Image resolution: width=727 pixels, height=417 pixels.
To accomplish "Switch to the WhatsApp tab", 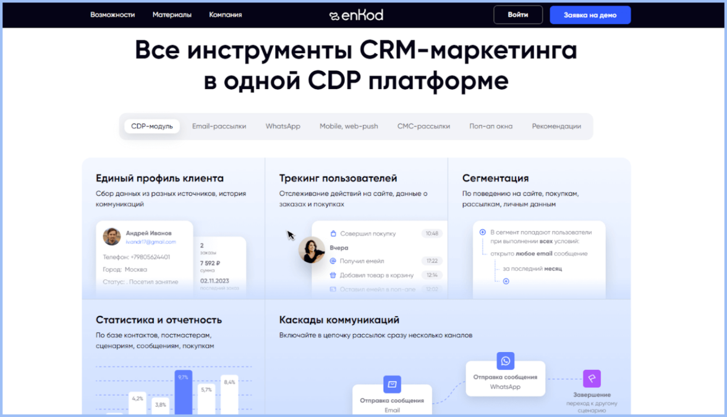I will coord(283,126).
